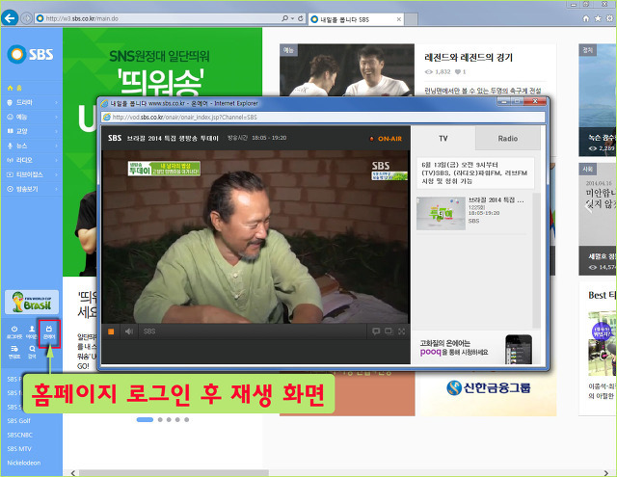
Task: Open favorites with the star icon
Action: [x=598, y=18]
